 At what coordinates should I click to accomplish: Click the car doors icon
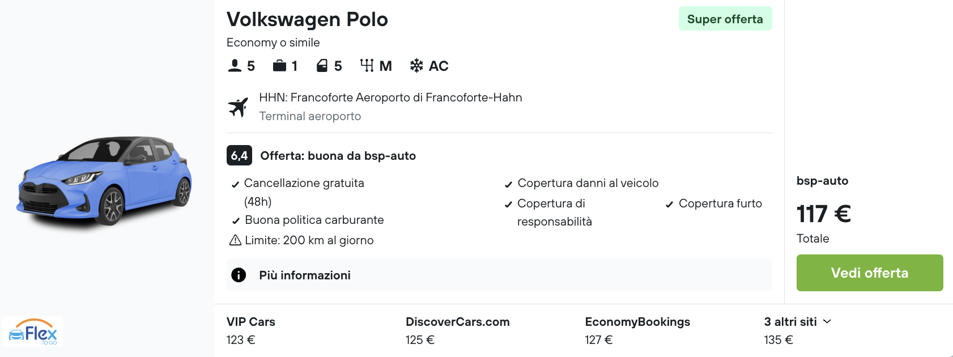click(x=322, y=66)
